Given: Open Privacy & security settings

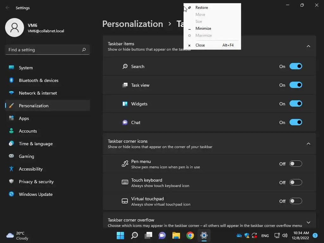Looking at the screenshot, I should tap(47, 182).
